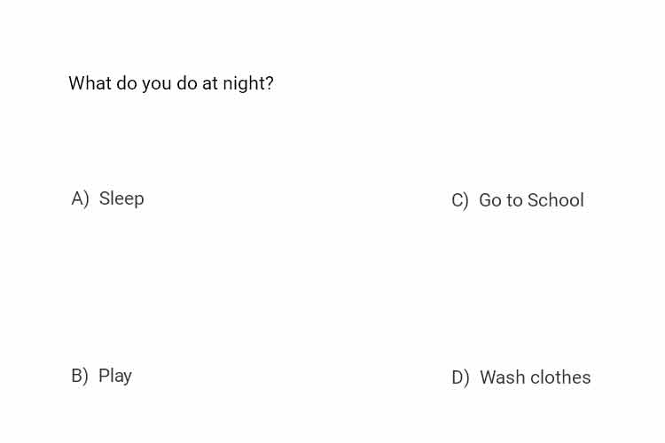Select answer option D) Wash clothes

[521, 377]
